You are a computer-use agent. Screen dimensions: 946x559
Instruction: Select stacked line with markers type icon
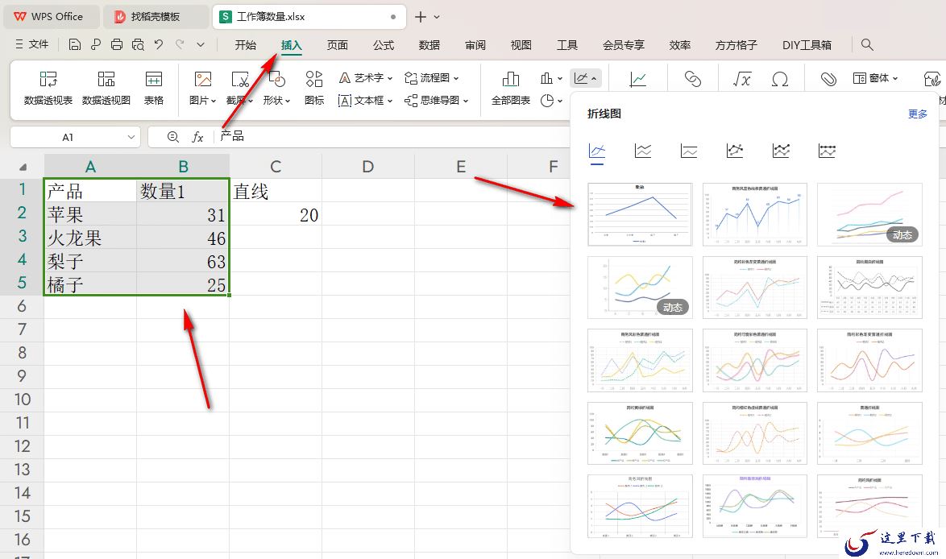point(781,151)
